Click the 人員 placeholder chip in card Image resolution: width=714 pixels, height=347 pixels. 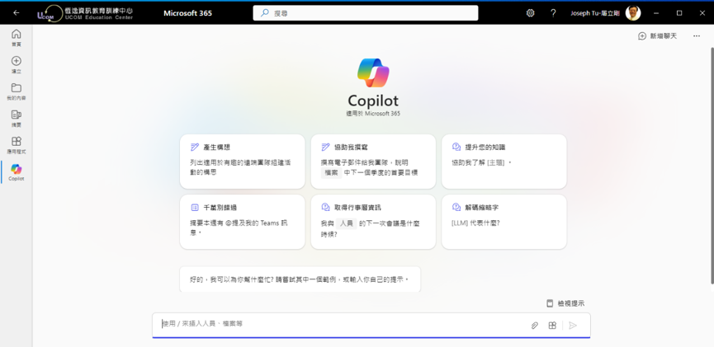[x=346, y=223]
